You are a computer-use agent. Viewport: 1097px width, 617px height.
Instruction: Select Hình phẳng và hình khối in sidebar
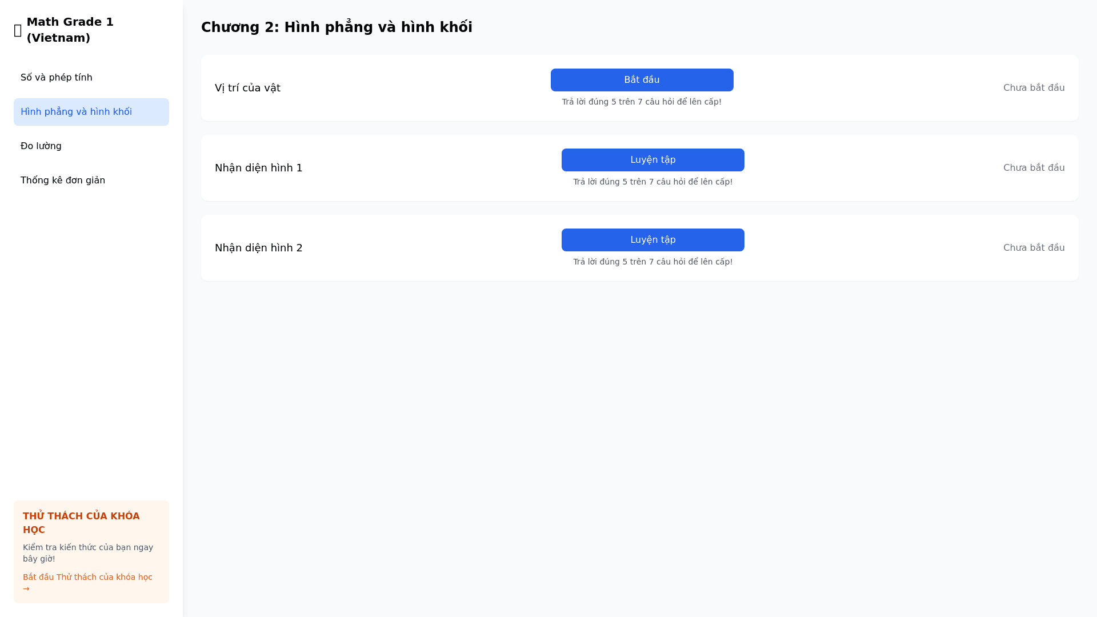coord(76,112)
